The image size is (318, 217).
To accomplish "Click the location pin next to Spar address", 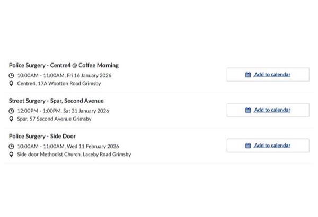I will click(11, 119).
